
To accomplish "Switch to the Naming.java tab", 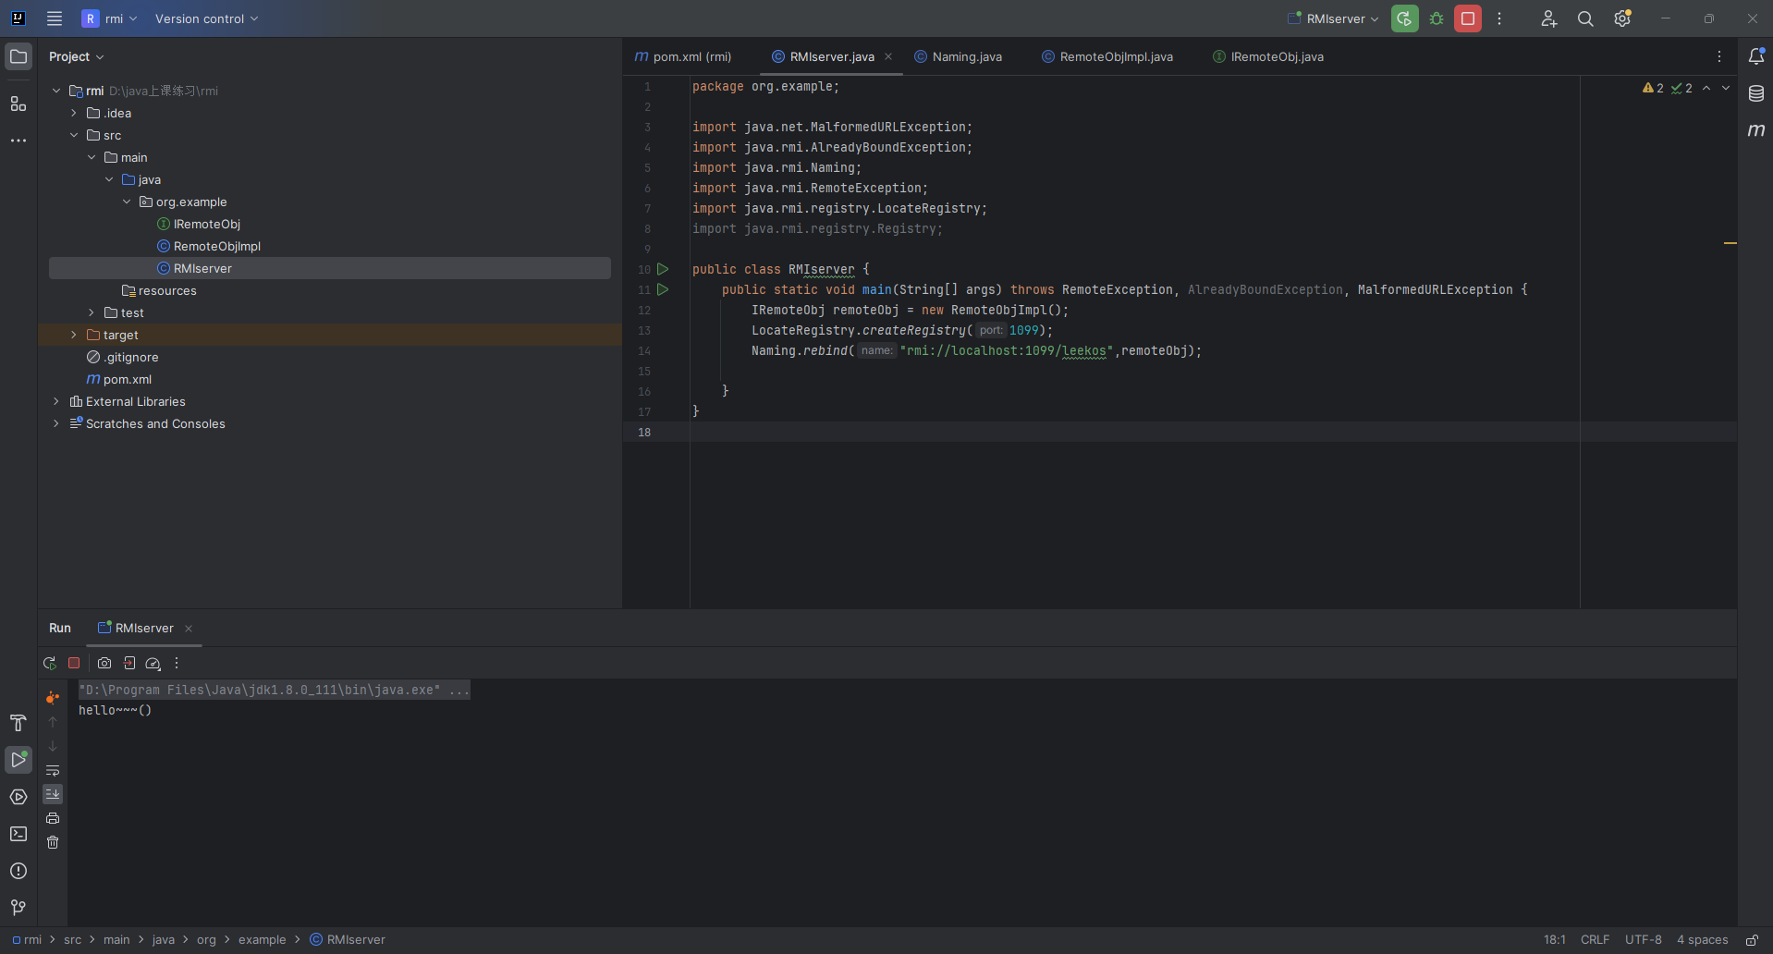I will tap(959, 56).
